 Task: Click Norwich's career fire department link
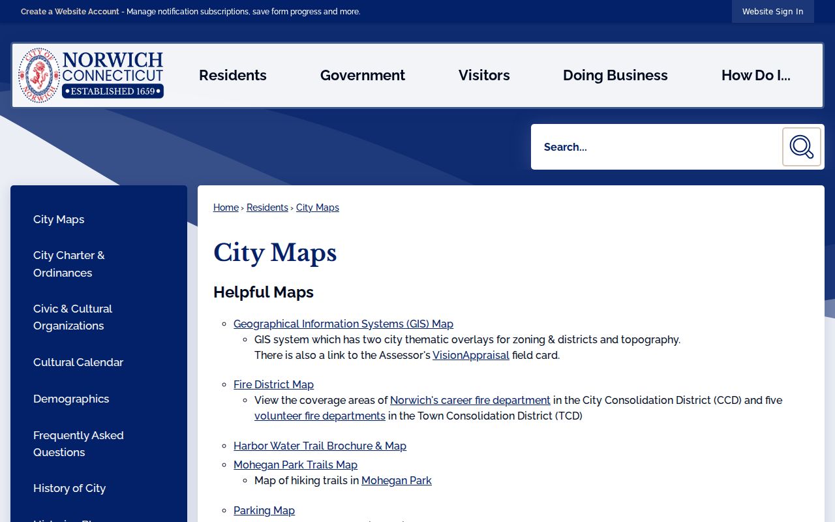[470, 400]
